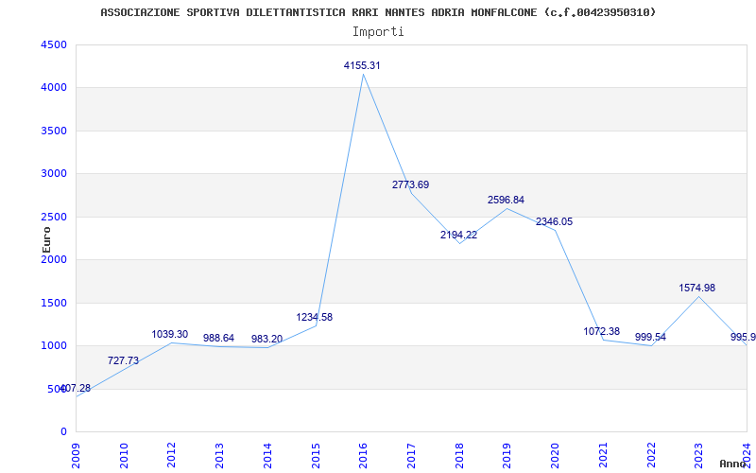This screenshot has width=756, height=473.
Task: Click the 2773.69 data label
Action: click(410, 184)
